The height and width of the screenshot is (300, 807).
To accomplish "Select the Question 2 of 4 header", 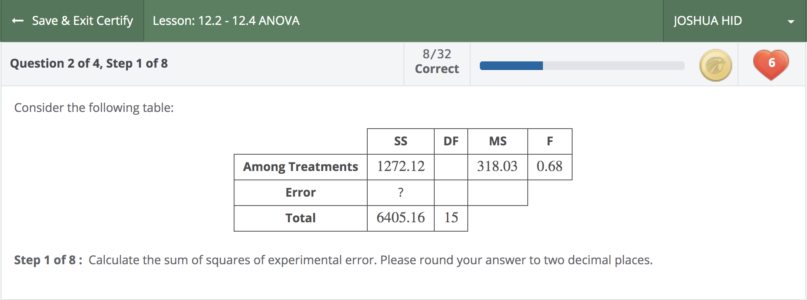I will pos(89,63).
